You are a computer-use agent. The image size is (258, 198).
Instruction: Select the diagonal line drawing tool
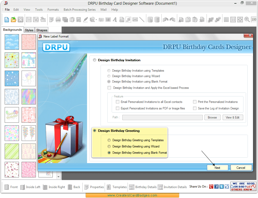coord(142,20)
